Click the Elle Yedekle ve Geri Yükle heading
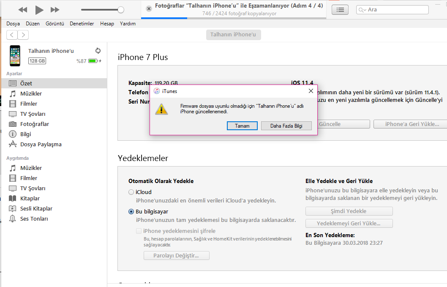 coord(339,181)
